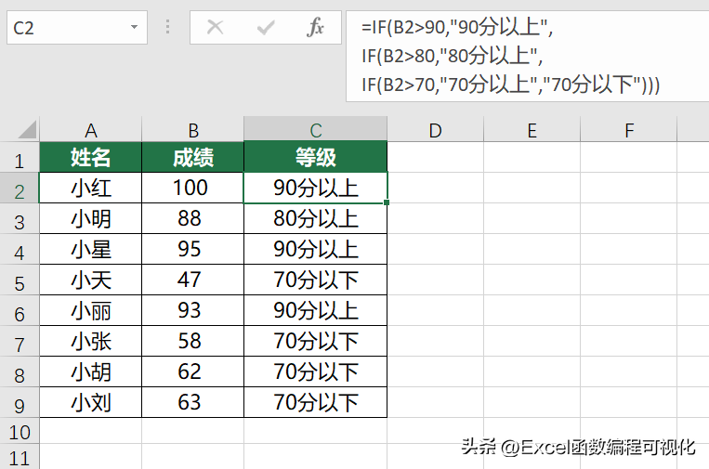Click the 80分以上 result cell
Image resolution: width=709 pixels, height=469 pixels.
[316, 218]
